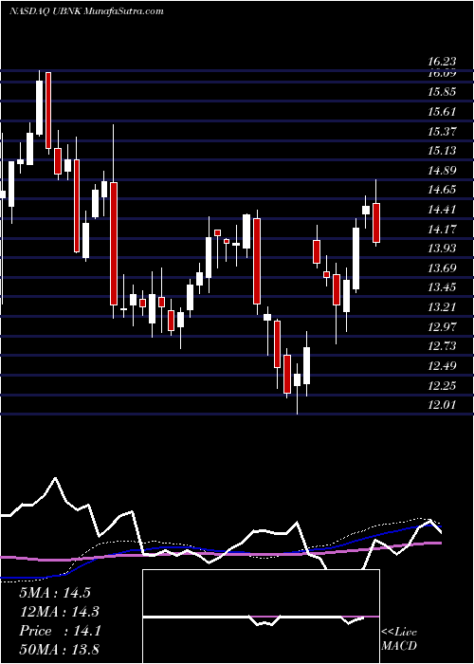Click the 15.61 price axis label
This screenshot has width=474, height=664.
pos(442,112)
